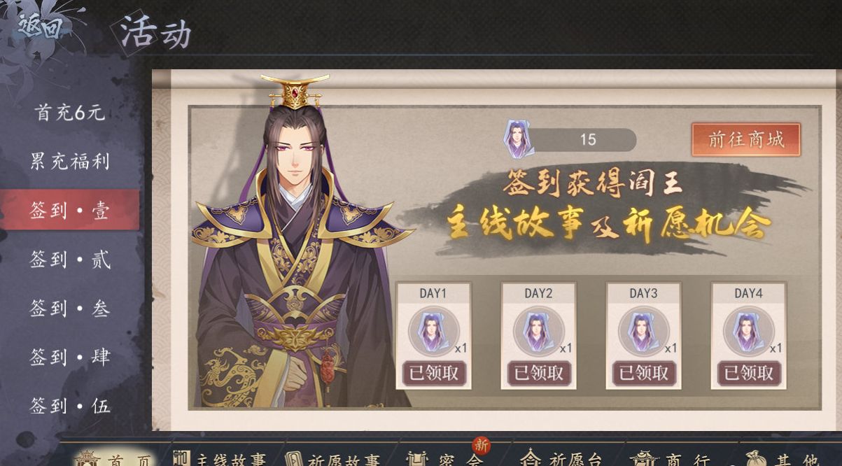Switch to 累充福利 tab
The height and width of the screenshot is (466, 842).
[70, 162]
